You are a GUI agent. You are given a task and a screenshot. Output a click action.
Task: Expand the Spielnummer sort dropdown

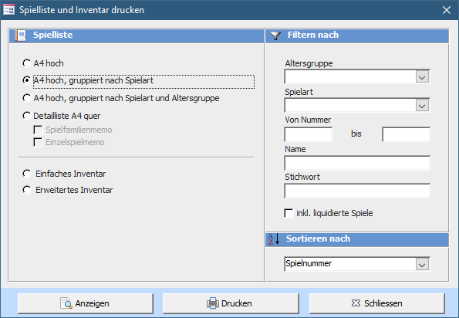422,265
